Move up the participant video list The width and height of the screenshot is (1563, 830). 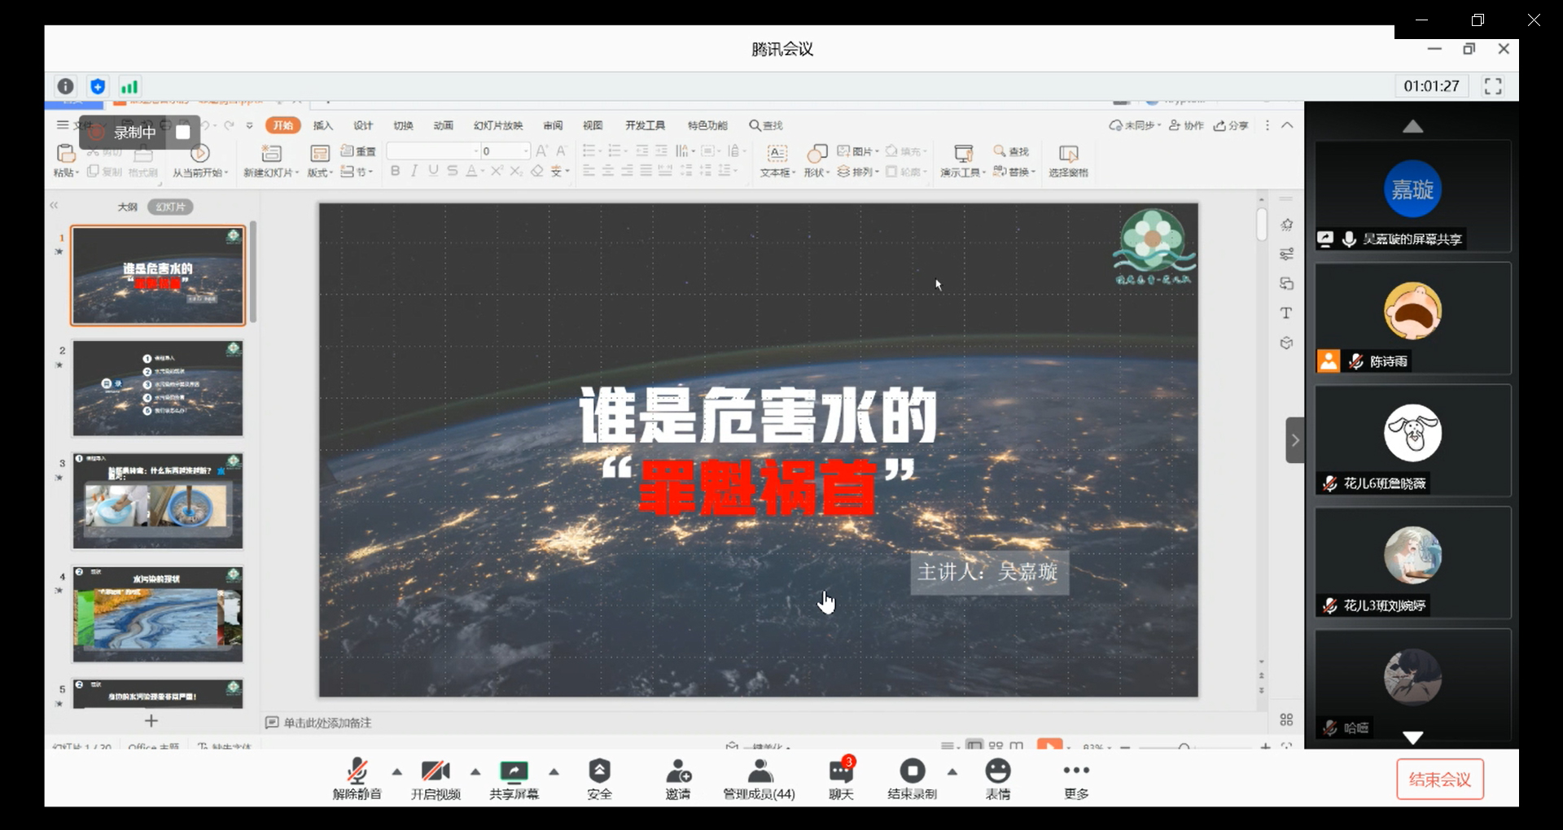point(1413,126)
